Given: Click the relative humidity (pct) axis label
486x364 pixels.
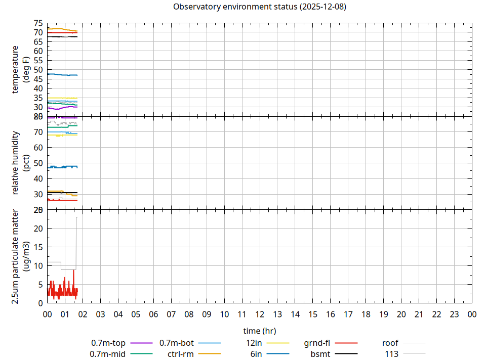Looking at the screenshot, I should click(x=20, y=163).
